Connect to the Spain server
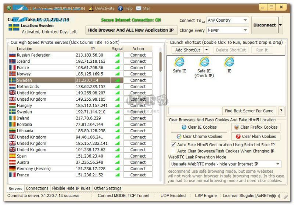The height and width of the screenshot is (205, 294). 138,156
